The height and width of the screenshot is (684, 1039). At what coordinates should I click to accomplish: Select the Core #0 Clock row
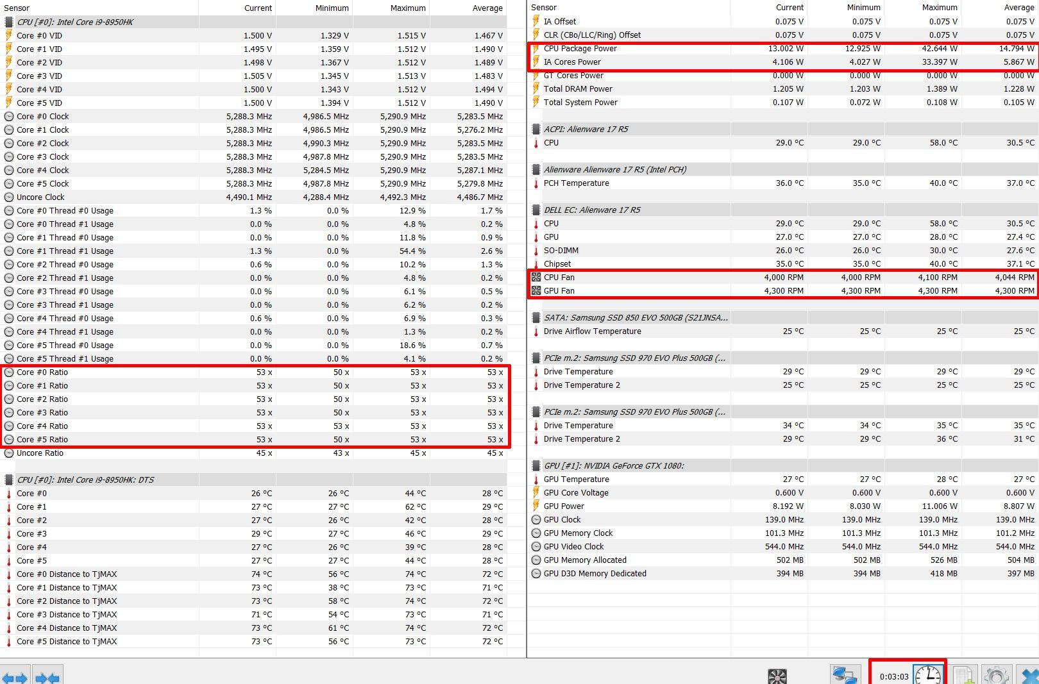point(42,117)
